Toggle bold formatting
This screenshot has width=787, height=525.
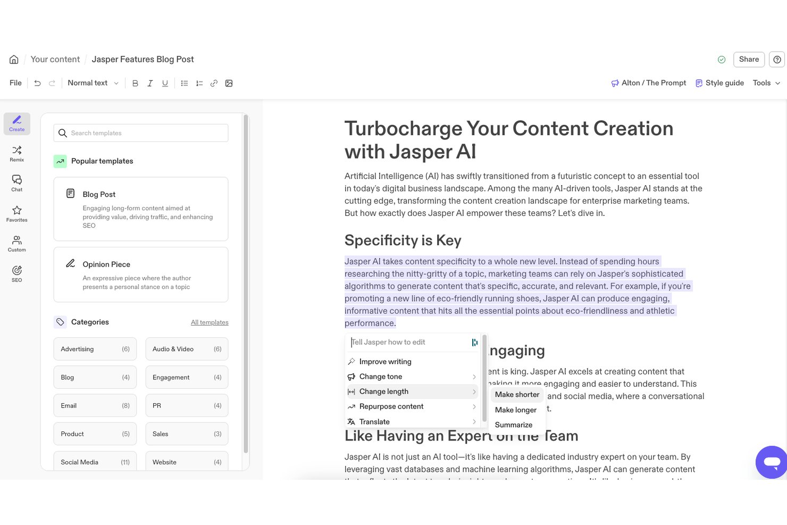[135, 83]
